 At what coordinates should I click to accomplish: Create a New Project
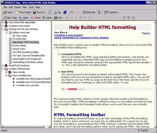24,12
